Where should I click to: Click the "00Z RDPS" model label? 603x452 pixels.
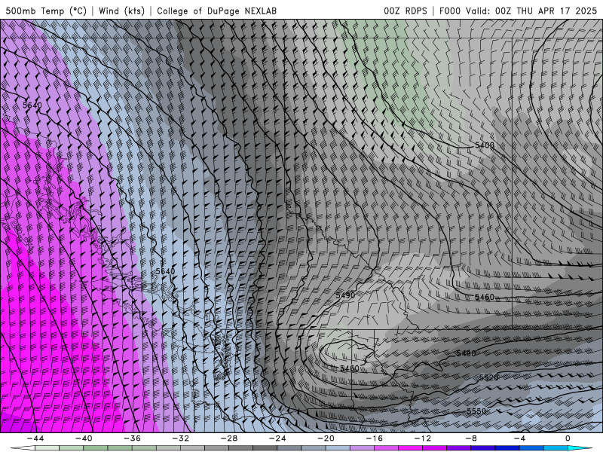(x=405, y=11)
